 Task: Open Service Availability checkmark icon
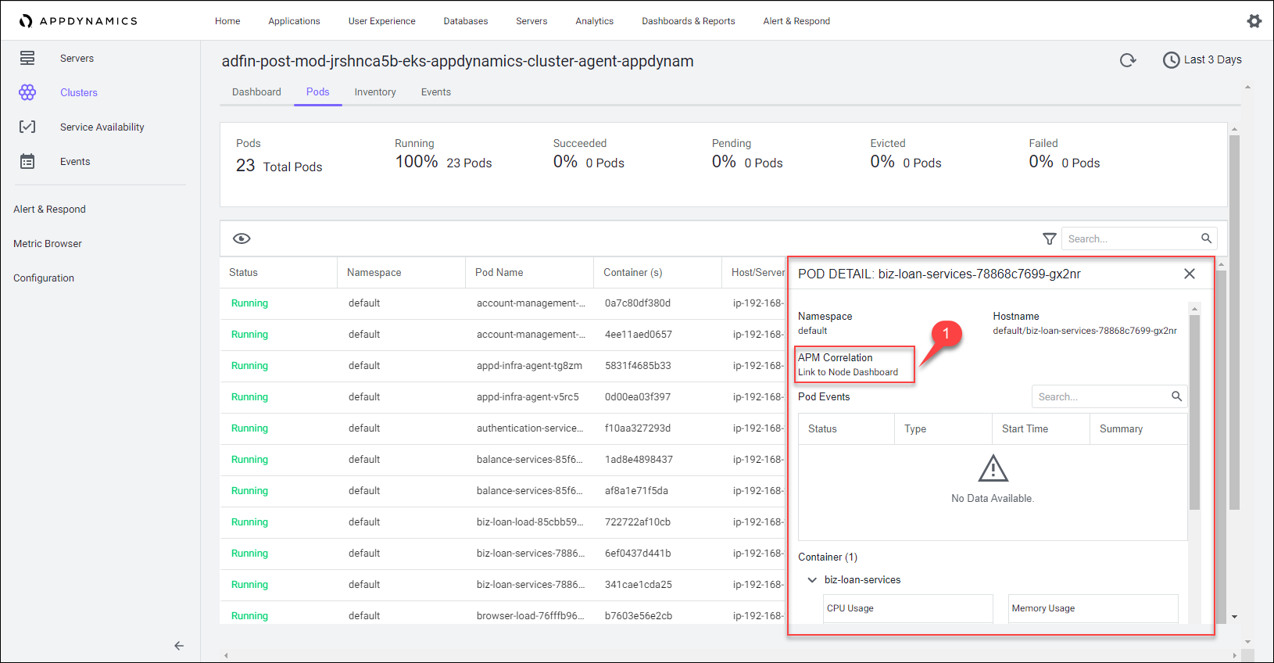click(x=27, y=127)
